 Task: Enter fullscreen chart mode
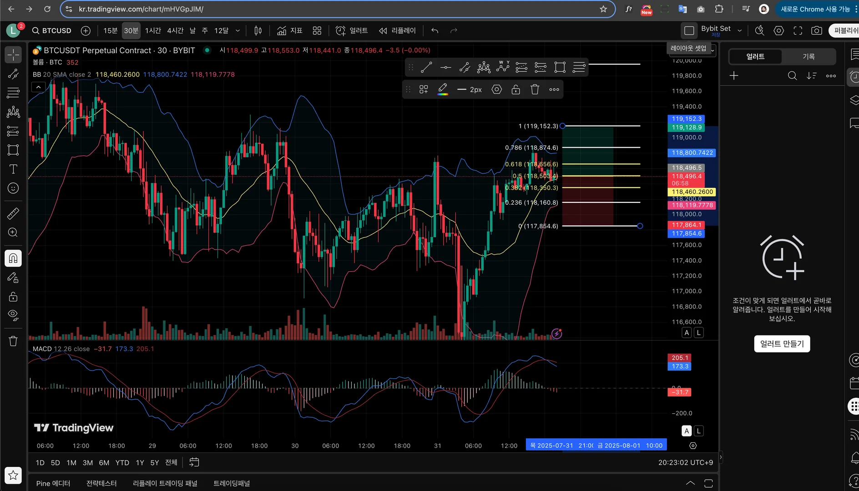click(798, 30)
